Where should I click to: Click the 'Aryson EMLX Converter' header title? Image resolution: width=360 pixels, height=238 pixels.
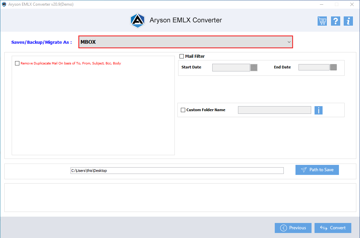click(x=186, y=20)
